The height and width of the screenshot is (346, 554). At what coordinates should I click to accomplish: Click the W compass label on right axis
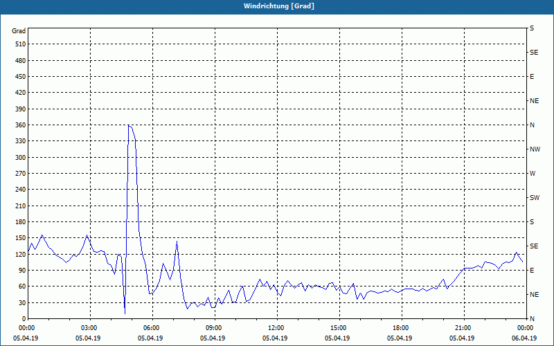pos(533,174)
